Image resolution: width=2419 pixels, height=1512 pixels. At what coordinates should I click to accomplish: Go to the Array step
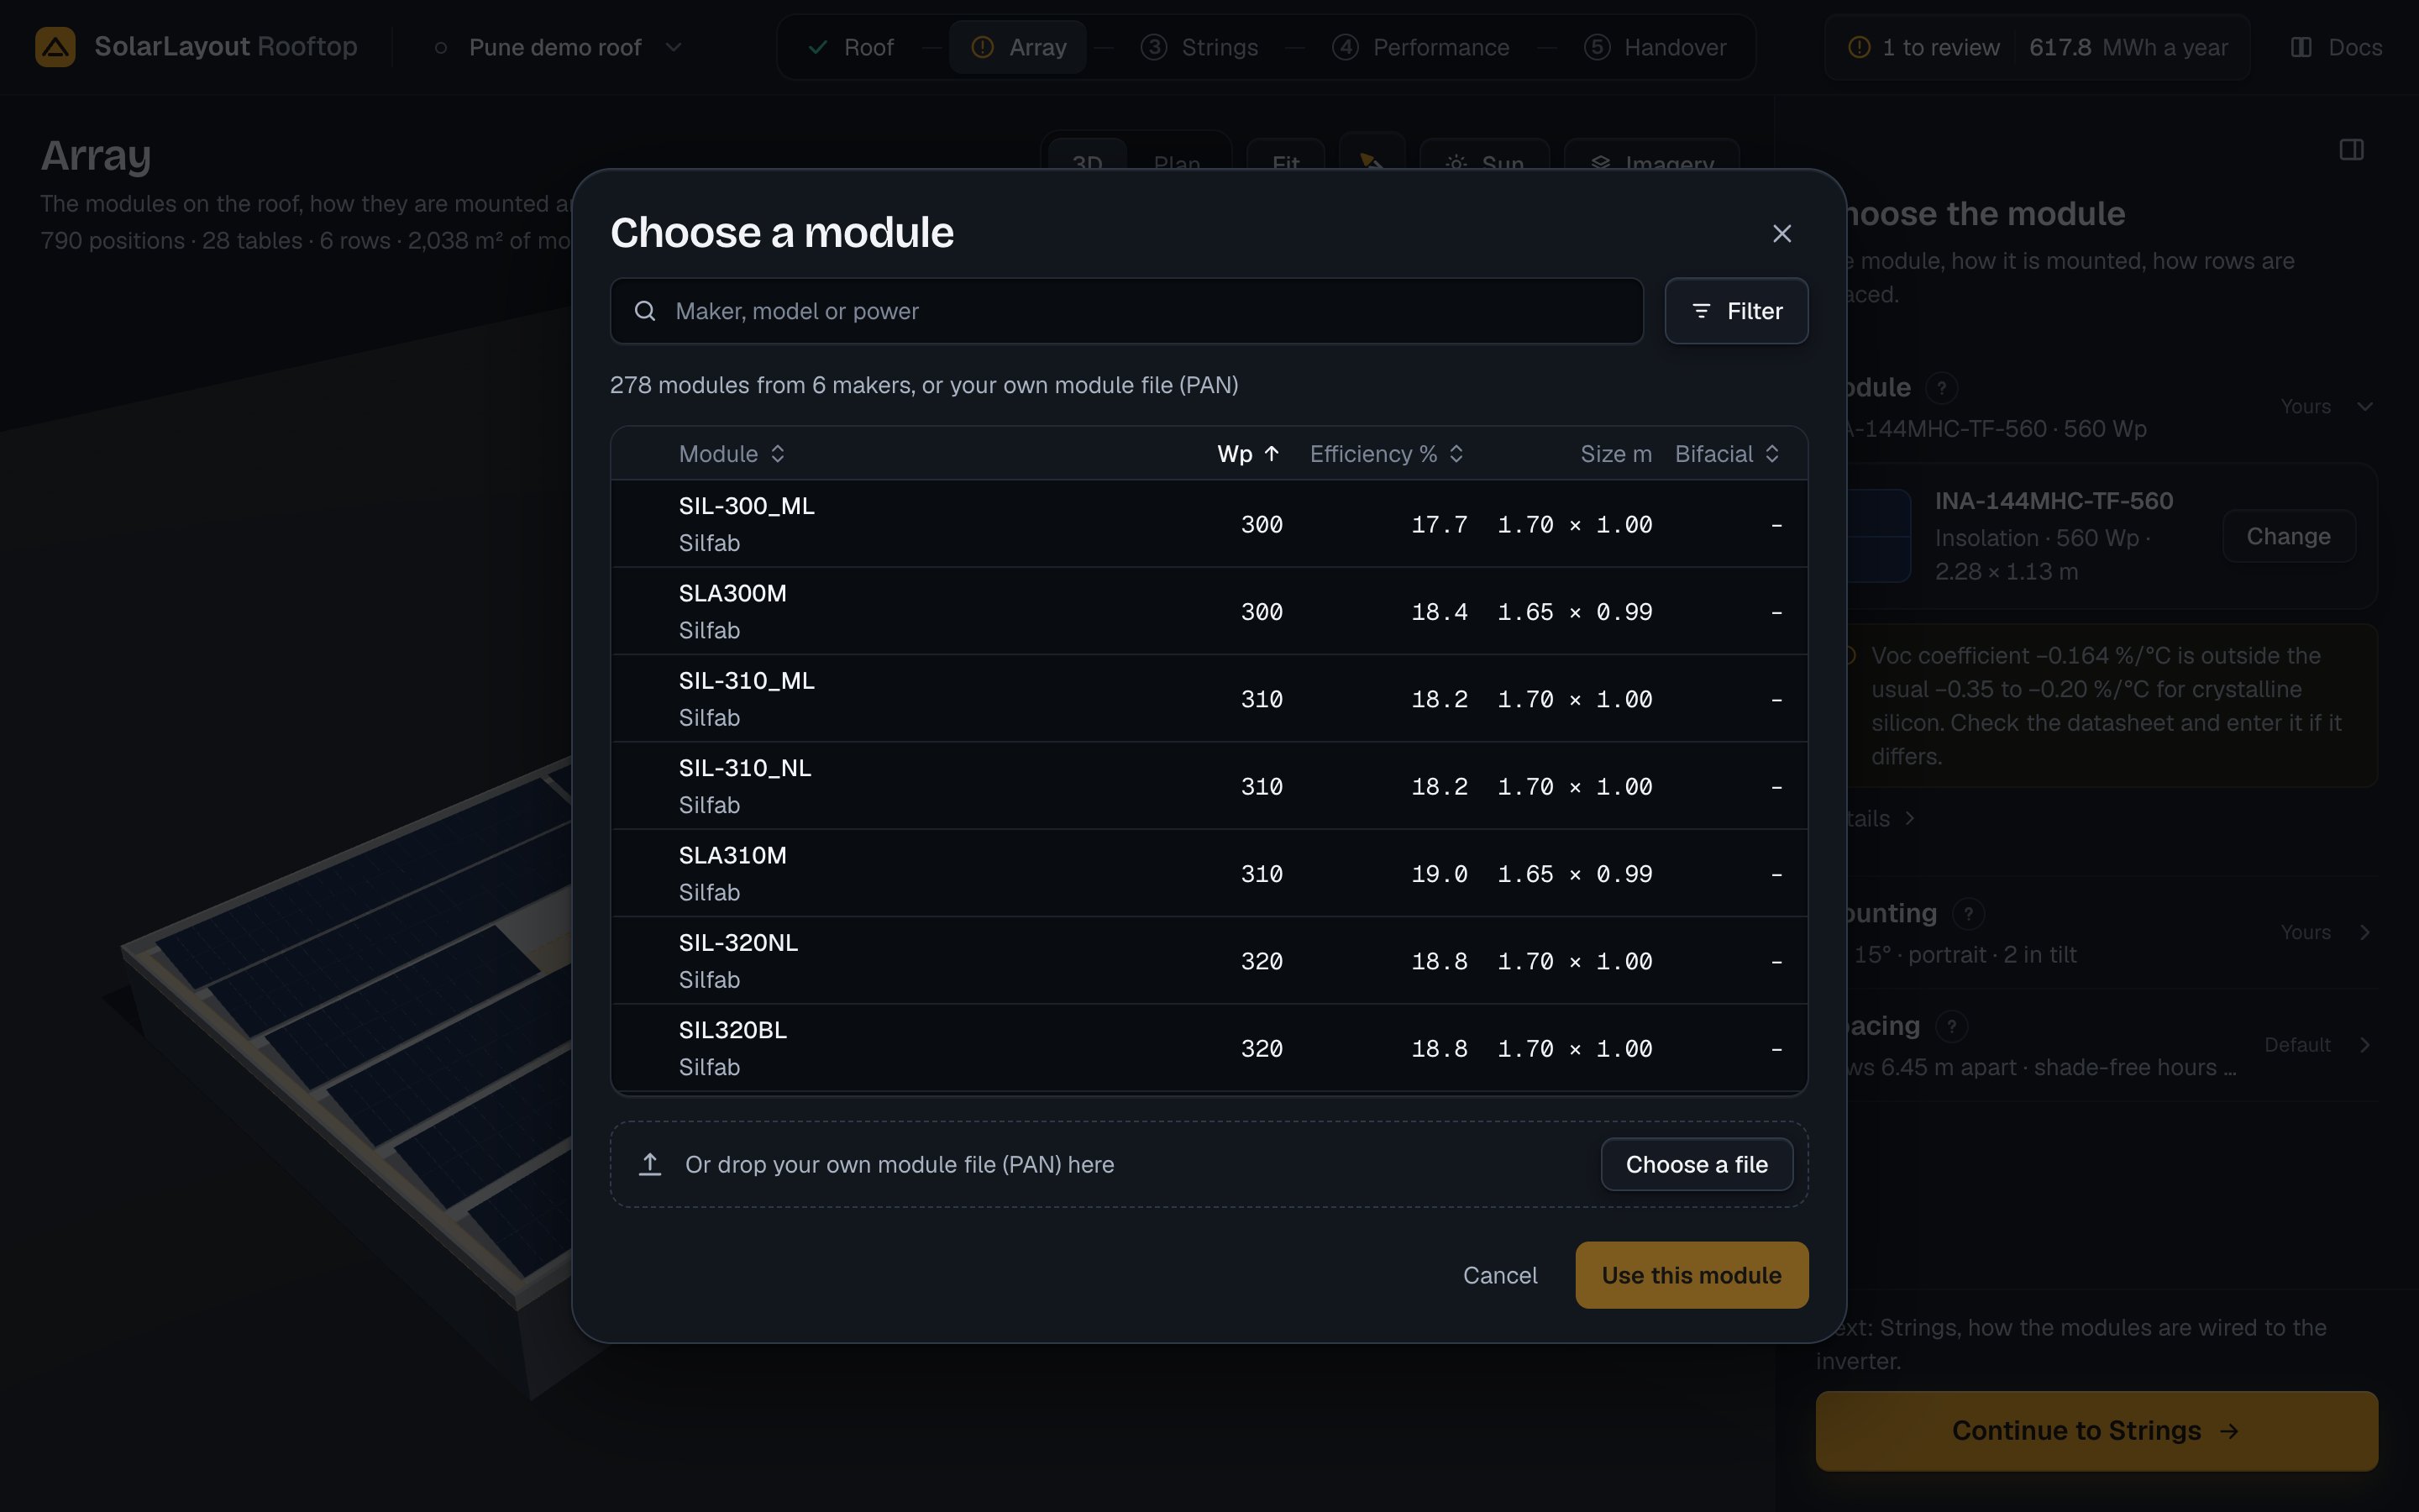(x=1019, y=47)
